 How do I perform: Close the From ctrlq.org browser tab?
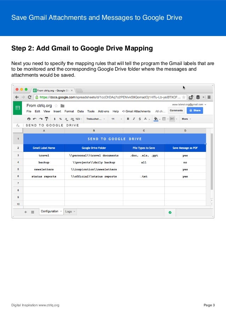72,90
